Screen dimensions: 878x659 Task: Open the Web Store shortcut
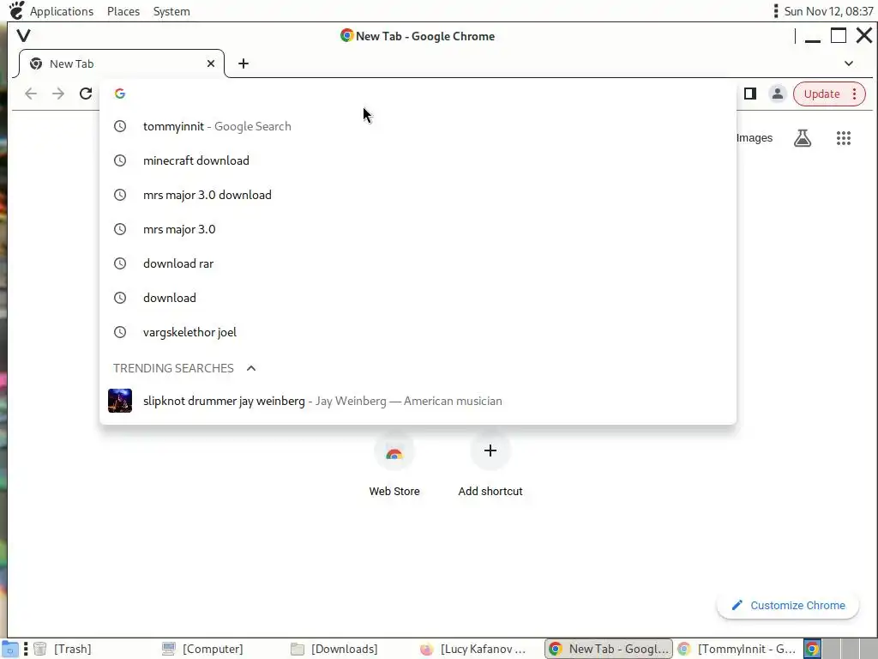[x=394, y=465]
